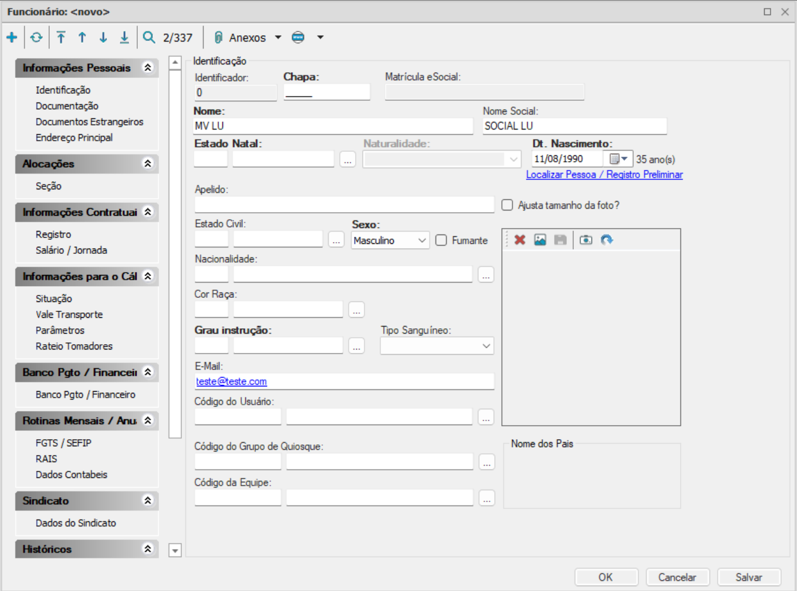797x591 pixels.
Task: Click the Chapa input field
Action: [x=327, y=92]
